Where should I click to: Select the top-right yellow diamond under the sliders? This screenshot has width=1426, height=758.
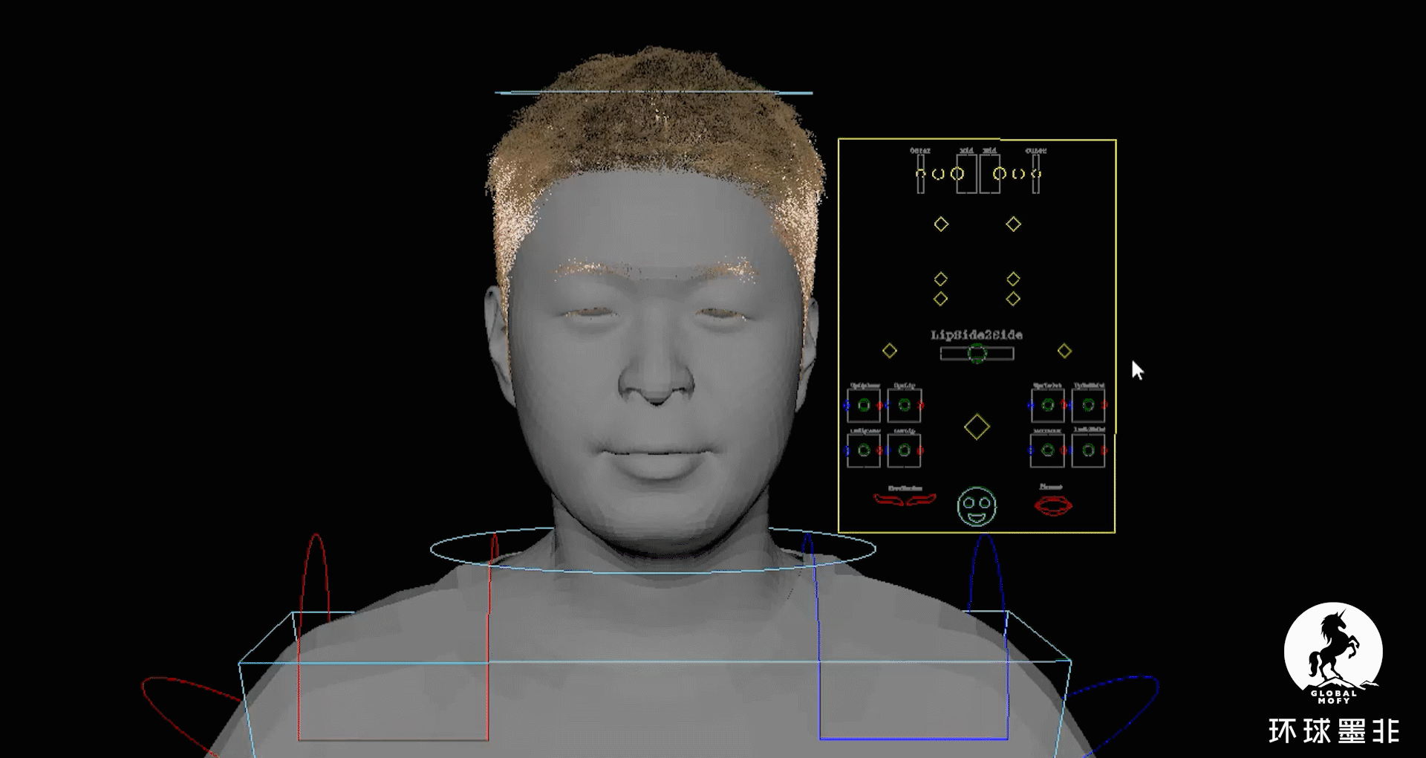(1013, 224)
